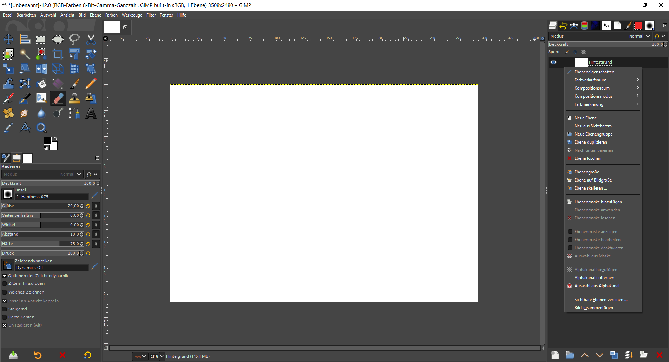669x362 pixels.
Task: Enable Weiches Zeichnen option
Action: point(5,292)
